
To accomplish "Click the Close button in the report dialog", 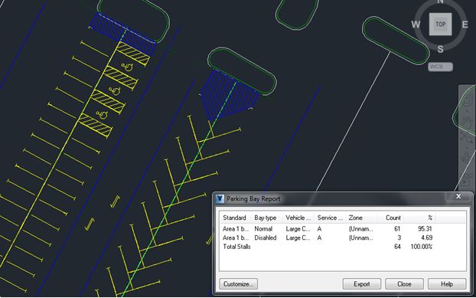I will (404, 284).
